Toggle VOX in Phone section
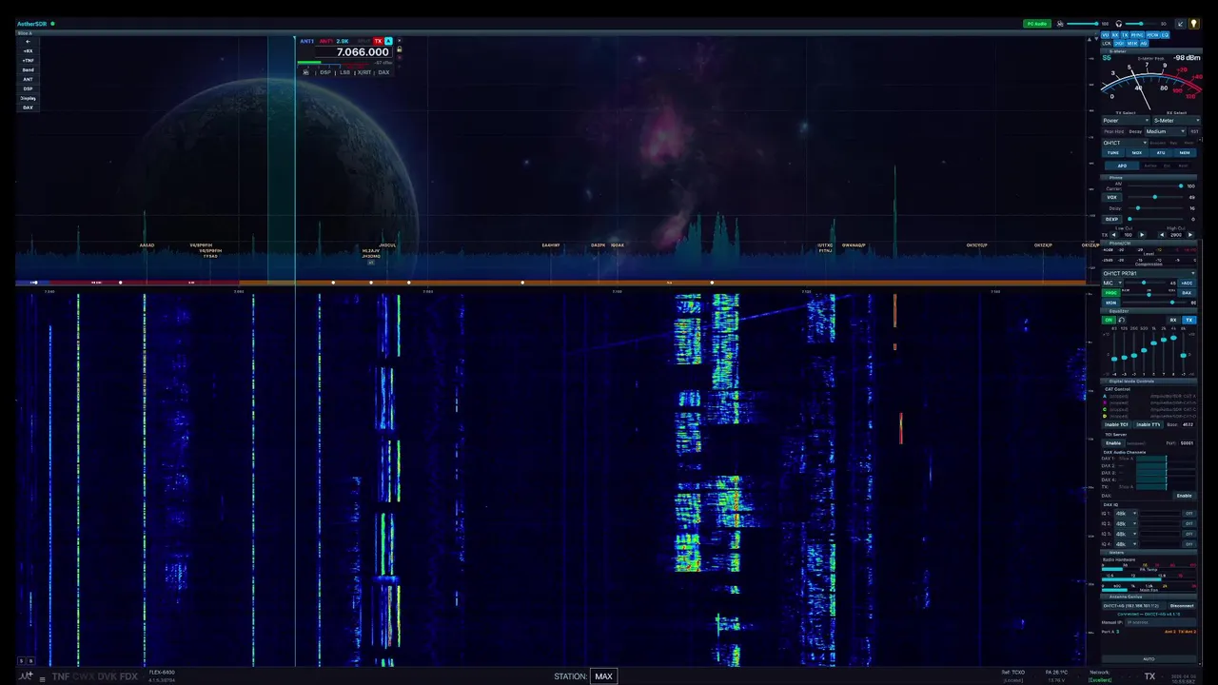The image size is (1218, 685). tap(1111, 198)
